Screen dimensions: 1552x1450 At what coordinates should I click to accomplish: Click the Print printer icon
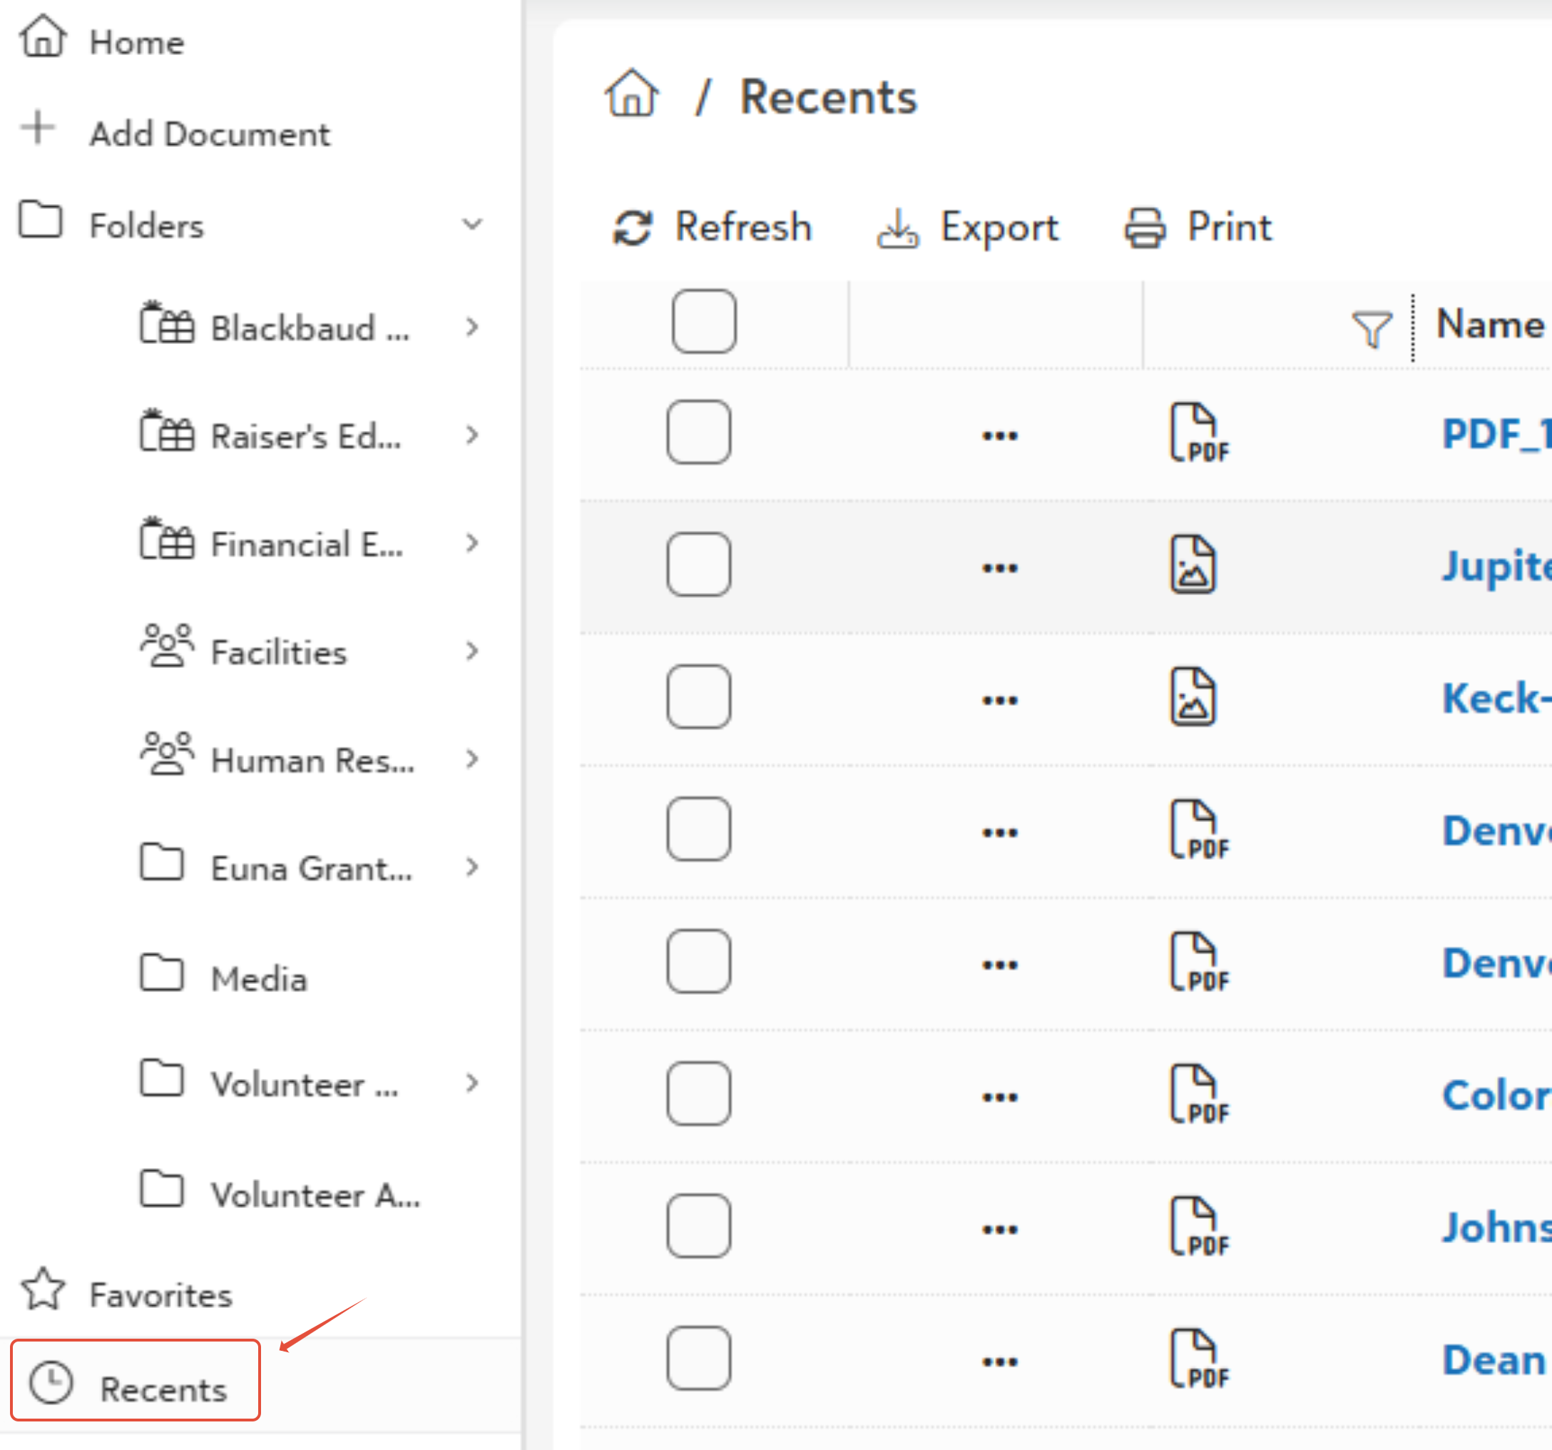(1145, 228)
